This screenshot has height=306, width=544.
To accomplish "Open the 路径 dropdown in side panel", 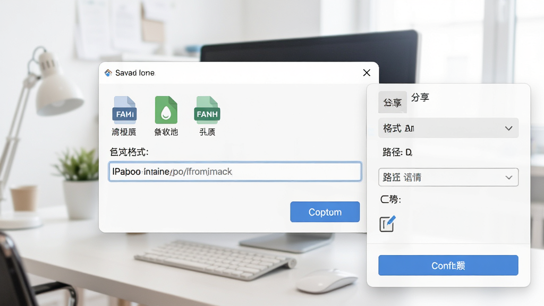I will point(448,177).
